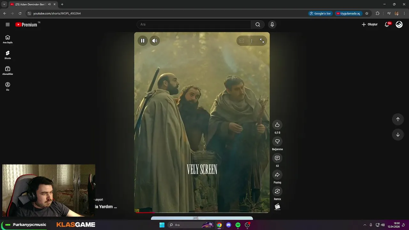Screen dimensions: 409x230
Task: Open Ana Sayfa in the sidebar
Action: (8, 39)
